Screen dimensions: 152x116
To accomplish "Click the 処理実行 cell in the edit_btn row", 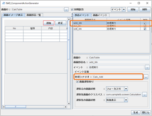I will tap(123, 29).
